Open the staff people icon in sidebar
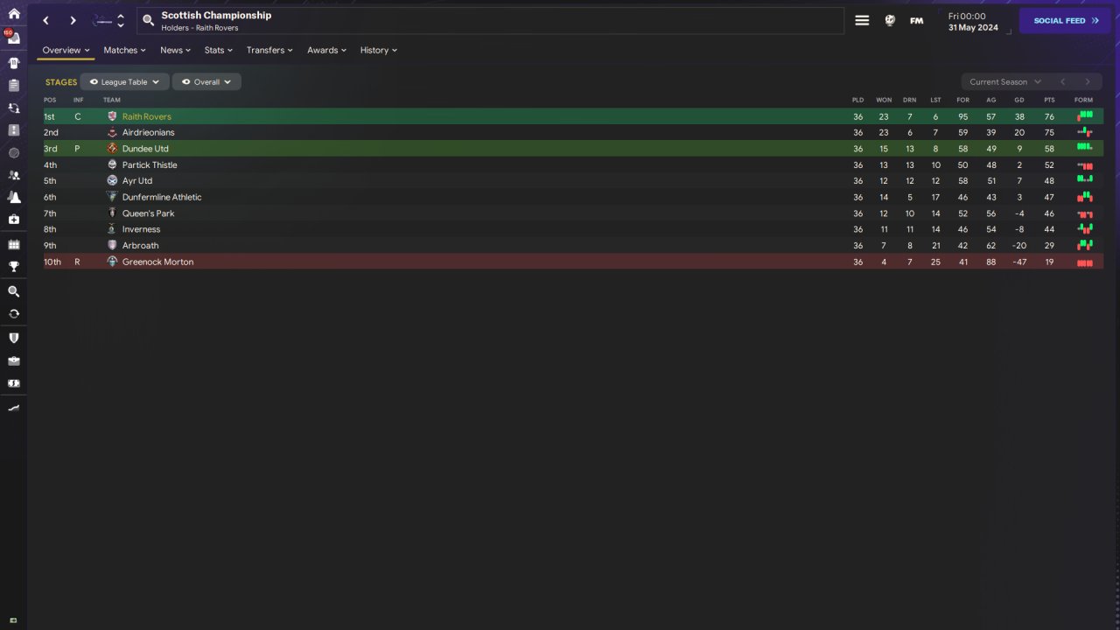Viewport: 1120px width, 630px height. (x=13, y=175)
